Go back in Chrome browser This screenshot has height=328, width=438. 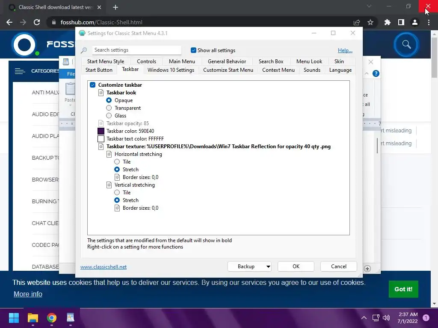pos(9,22)
